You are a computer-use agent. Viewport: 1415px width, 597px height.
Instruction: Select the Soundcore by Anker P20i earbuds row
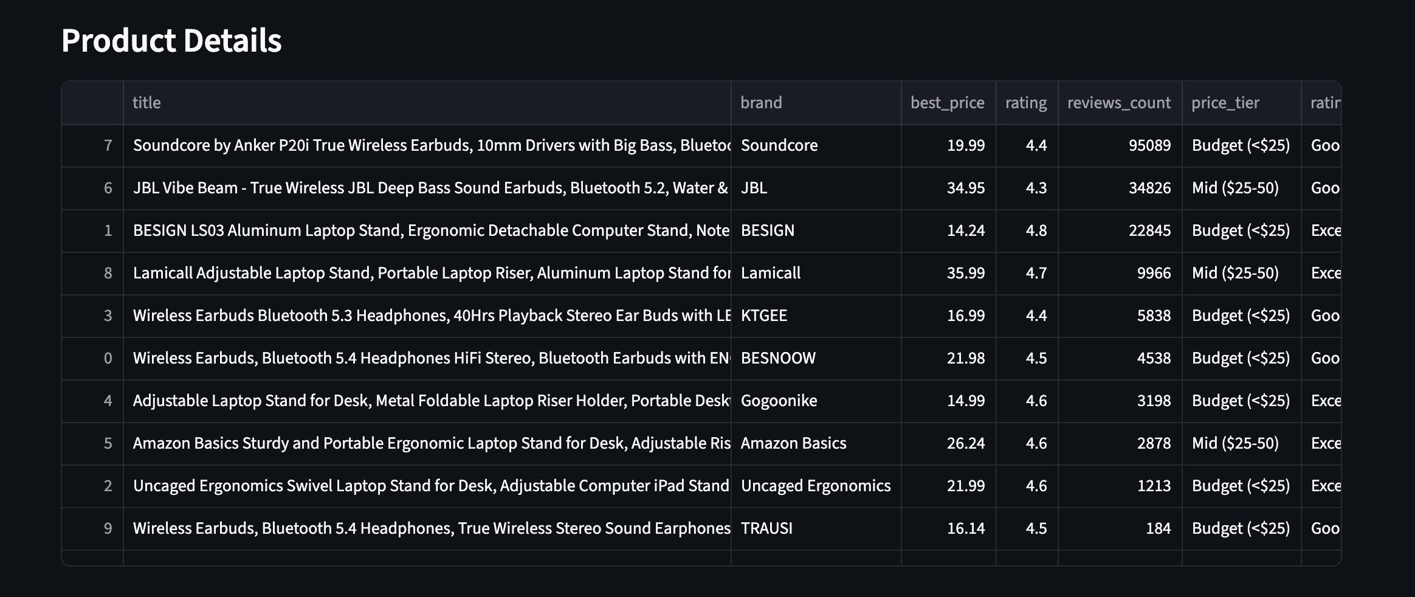click(425, 145)
